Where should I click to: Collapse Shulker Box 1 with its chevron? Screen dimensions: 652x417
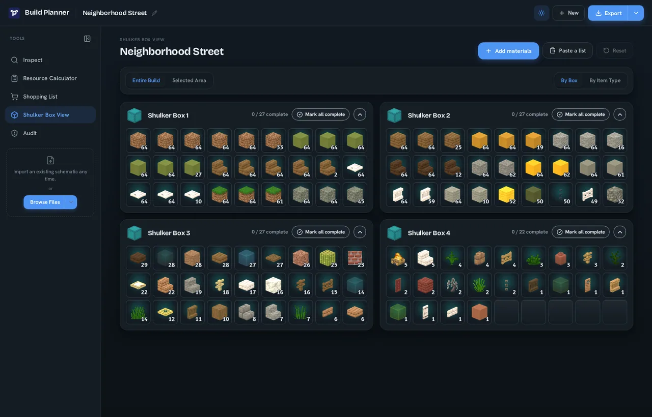360,114
